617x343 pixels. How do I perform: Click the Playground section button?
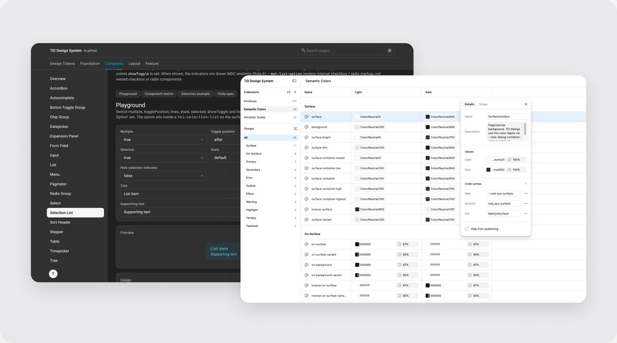point(128,94)
